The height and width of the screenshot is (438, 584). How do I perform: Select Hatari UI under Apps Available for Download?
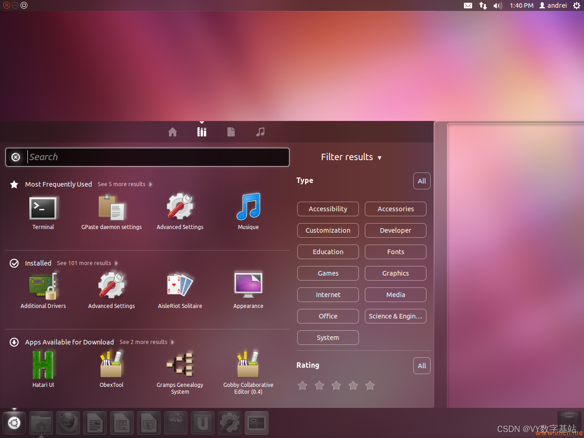43,364
